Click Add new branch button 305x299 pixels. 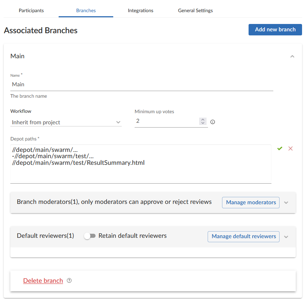point(275,29)
